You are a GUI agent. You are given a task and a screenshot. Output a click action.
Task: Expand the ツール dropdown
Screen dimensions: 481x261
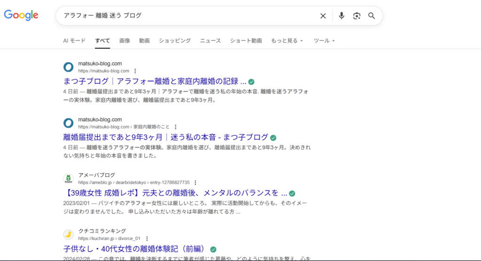[324, 40]
